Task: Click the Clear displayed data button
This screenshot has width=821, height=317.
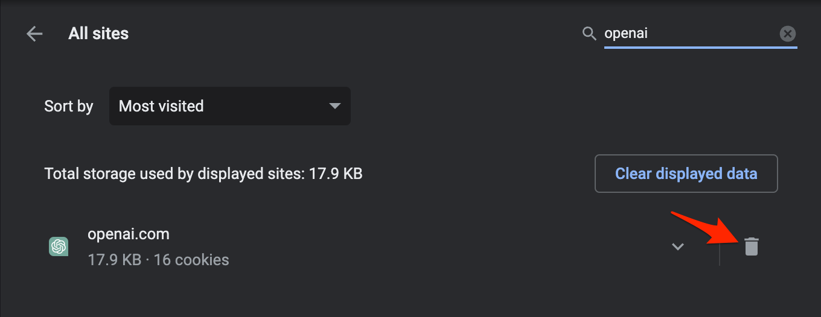Action: click(686, 174)
